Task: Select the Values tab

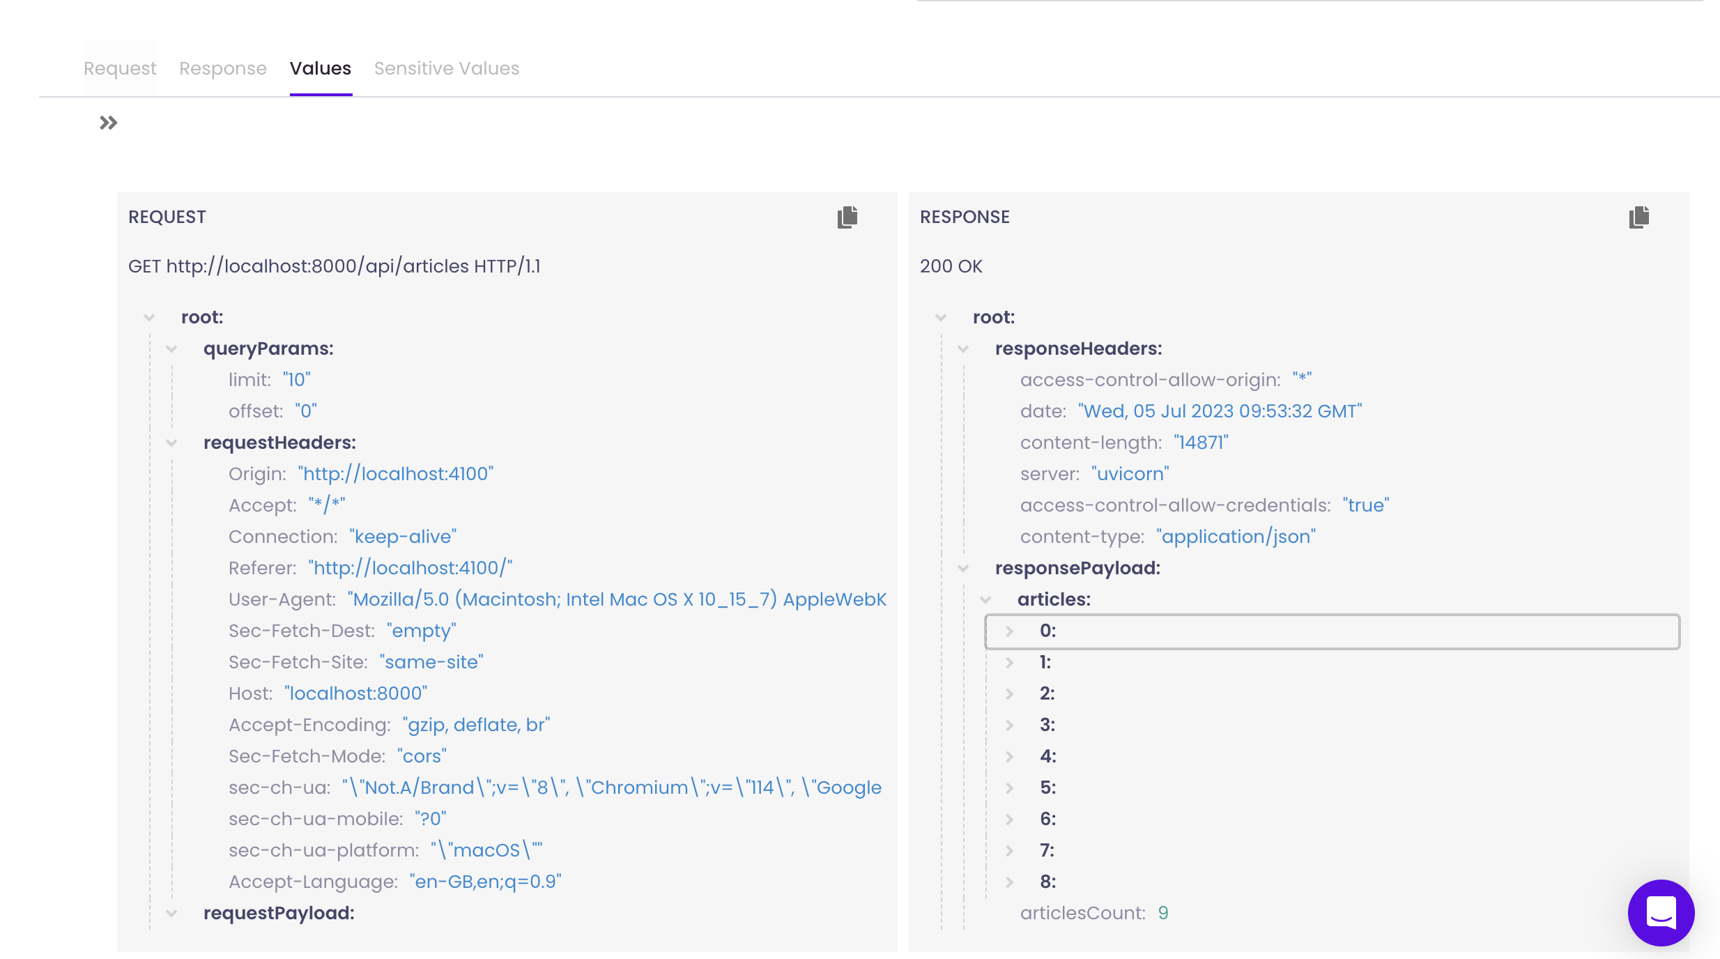Action: [321, 68]
